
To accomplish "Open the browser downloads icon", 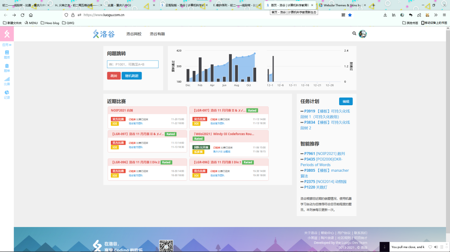I will pos(385,15).
